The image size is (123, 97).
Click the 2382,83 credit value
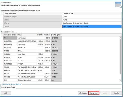click(x=47, y=74)
